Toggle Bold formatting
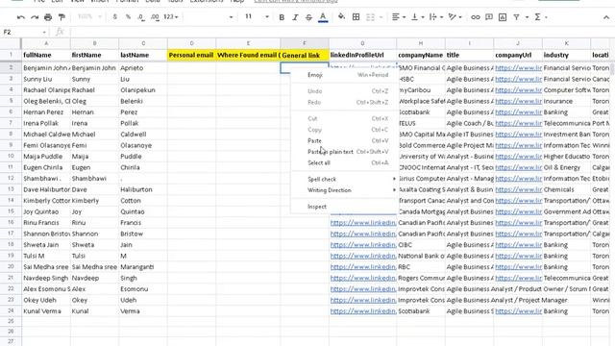The width and height of the screenshot is (615, 346). pyautogui.click(x=282, y=17)
